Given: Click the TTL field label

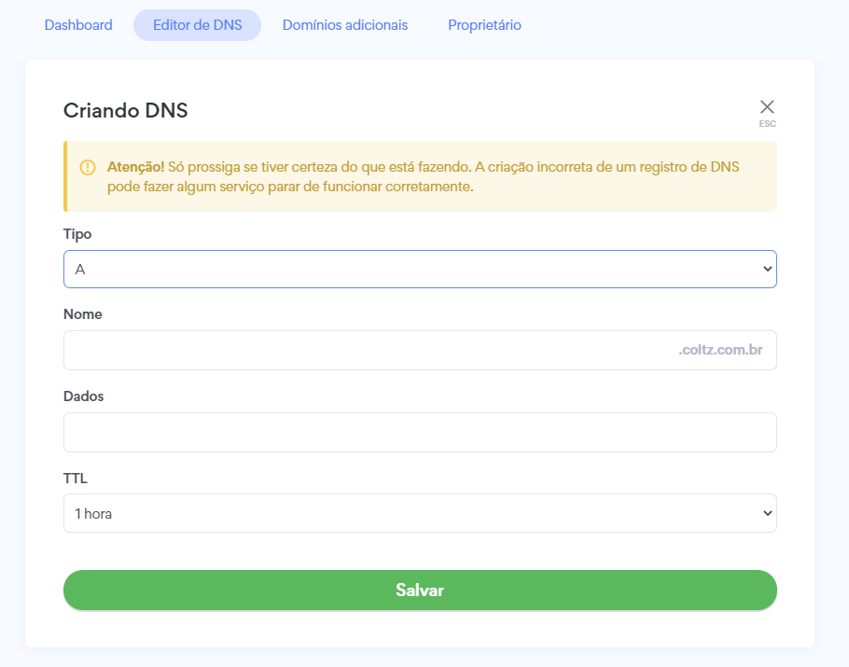Looking at the screenshot, I should coord(76,479).
